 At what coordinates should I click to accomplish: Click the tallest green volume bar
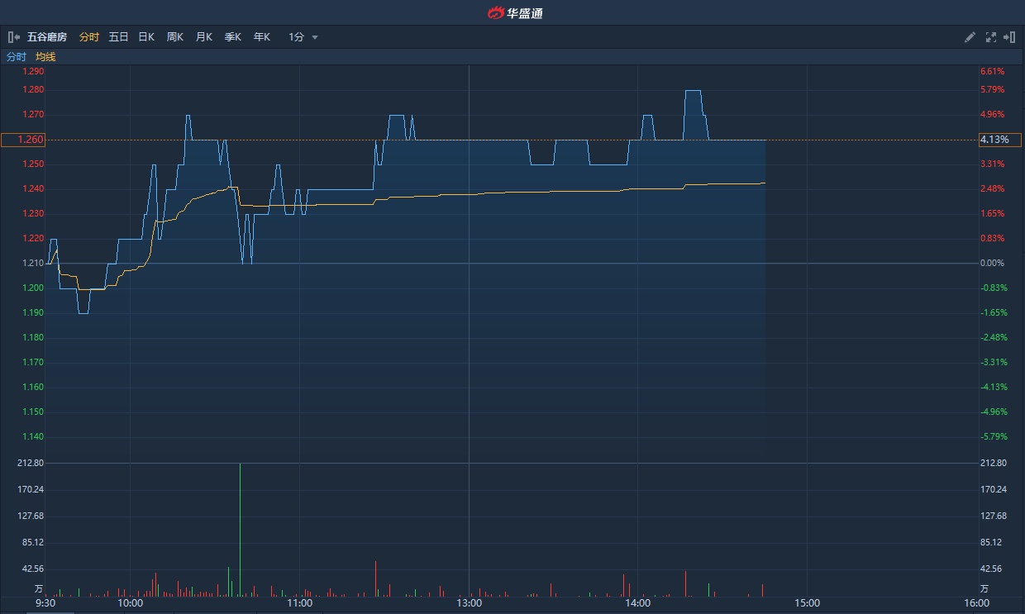(x=241, y=530)
